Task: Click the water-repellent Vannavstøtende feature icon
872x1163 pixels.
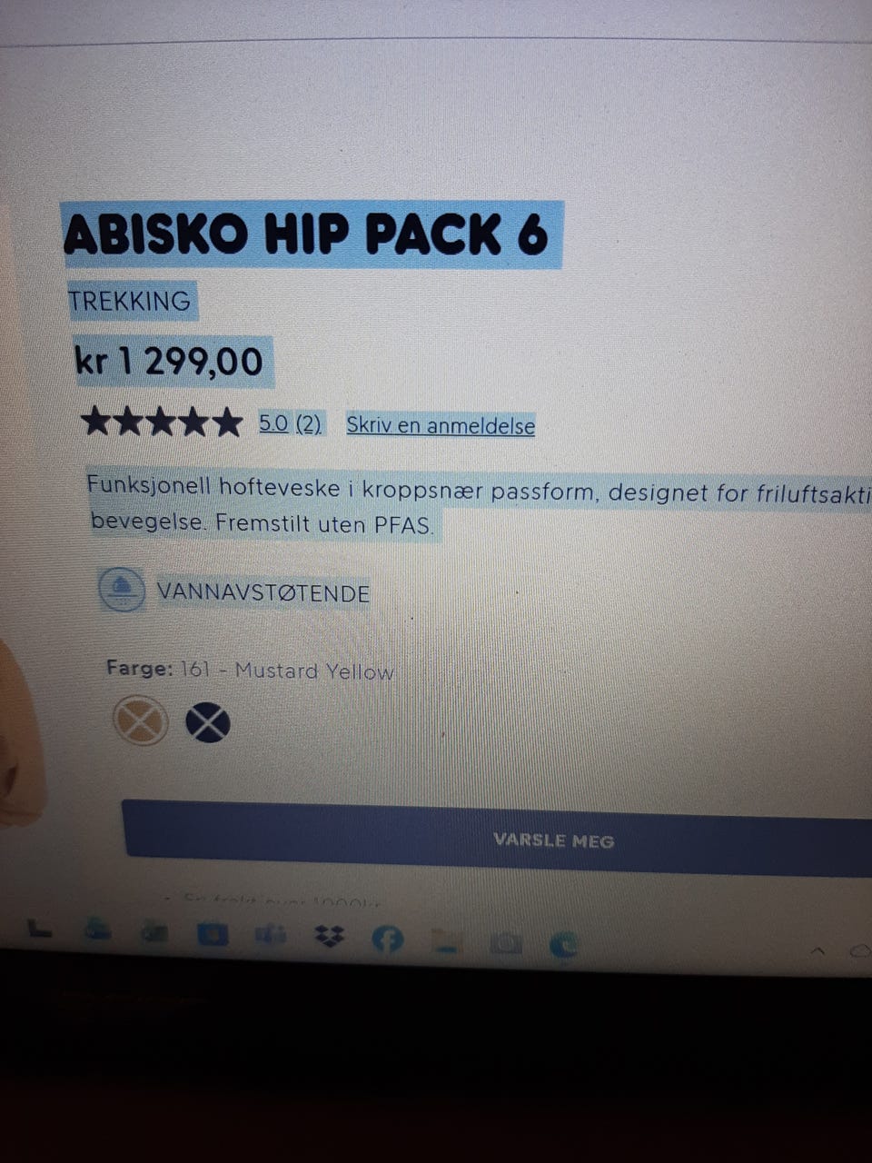Action: (122, 590)
